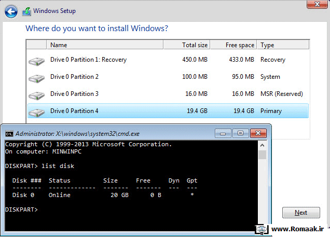Click the Gpt asterisk in diskpart output
This screenshot has width=330, height=238.
[x=192, y=194]
